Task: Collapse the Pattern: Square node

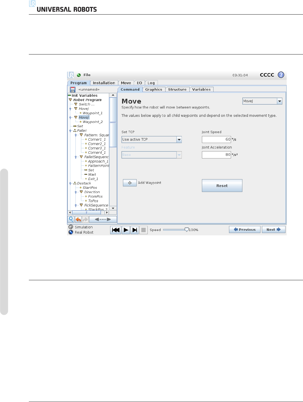Action: tap(81, 135)
